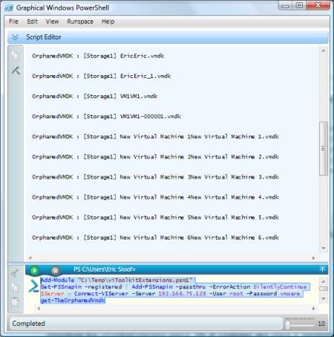Click command pane scroll left arrow
This screenshot has height=337, width=334.
39,309
